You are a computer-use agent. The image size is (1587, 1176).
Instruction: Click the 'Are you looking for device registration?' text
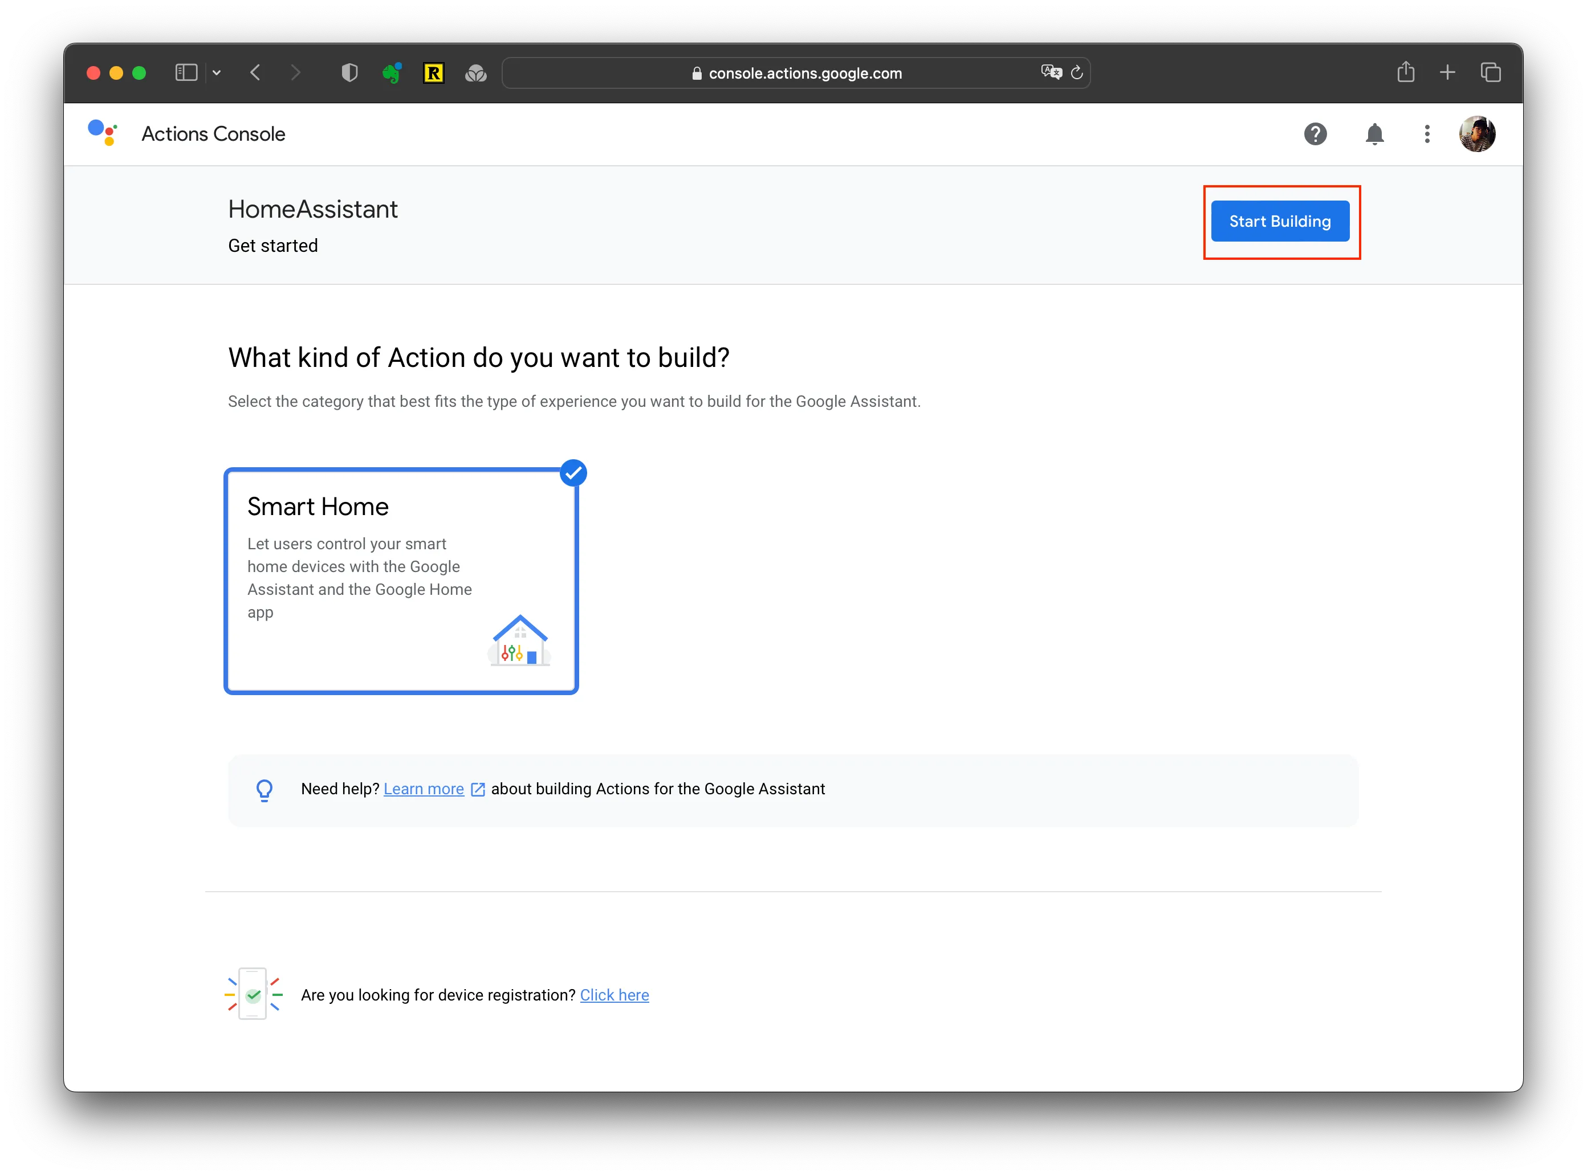[x=438, y=994]
